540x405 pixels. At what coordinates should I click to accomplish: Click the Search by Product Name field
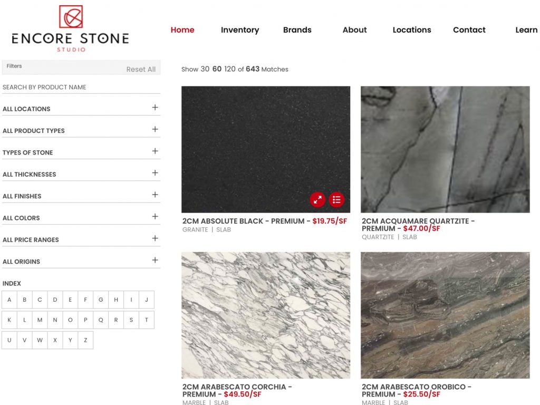pos(81,87)
